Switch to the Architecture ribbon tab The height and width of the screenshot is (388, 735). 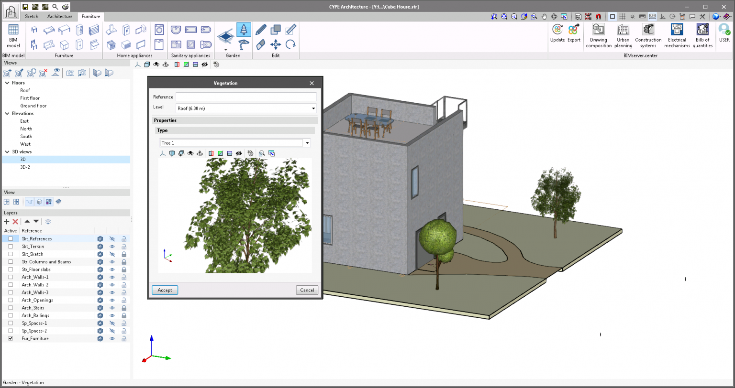(59, 16)
